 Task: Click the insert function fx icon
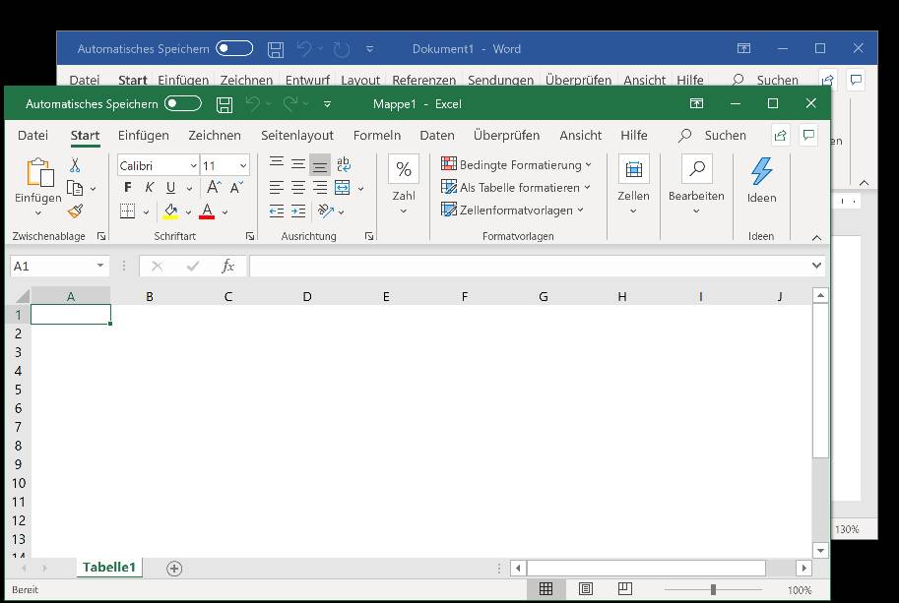coord(227,266)
